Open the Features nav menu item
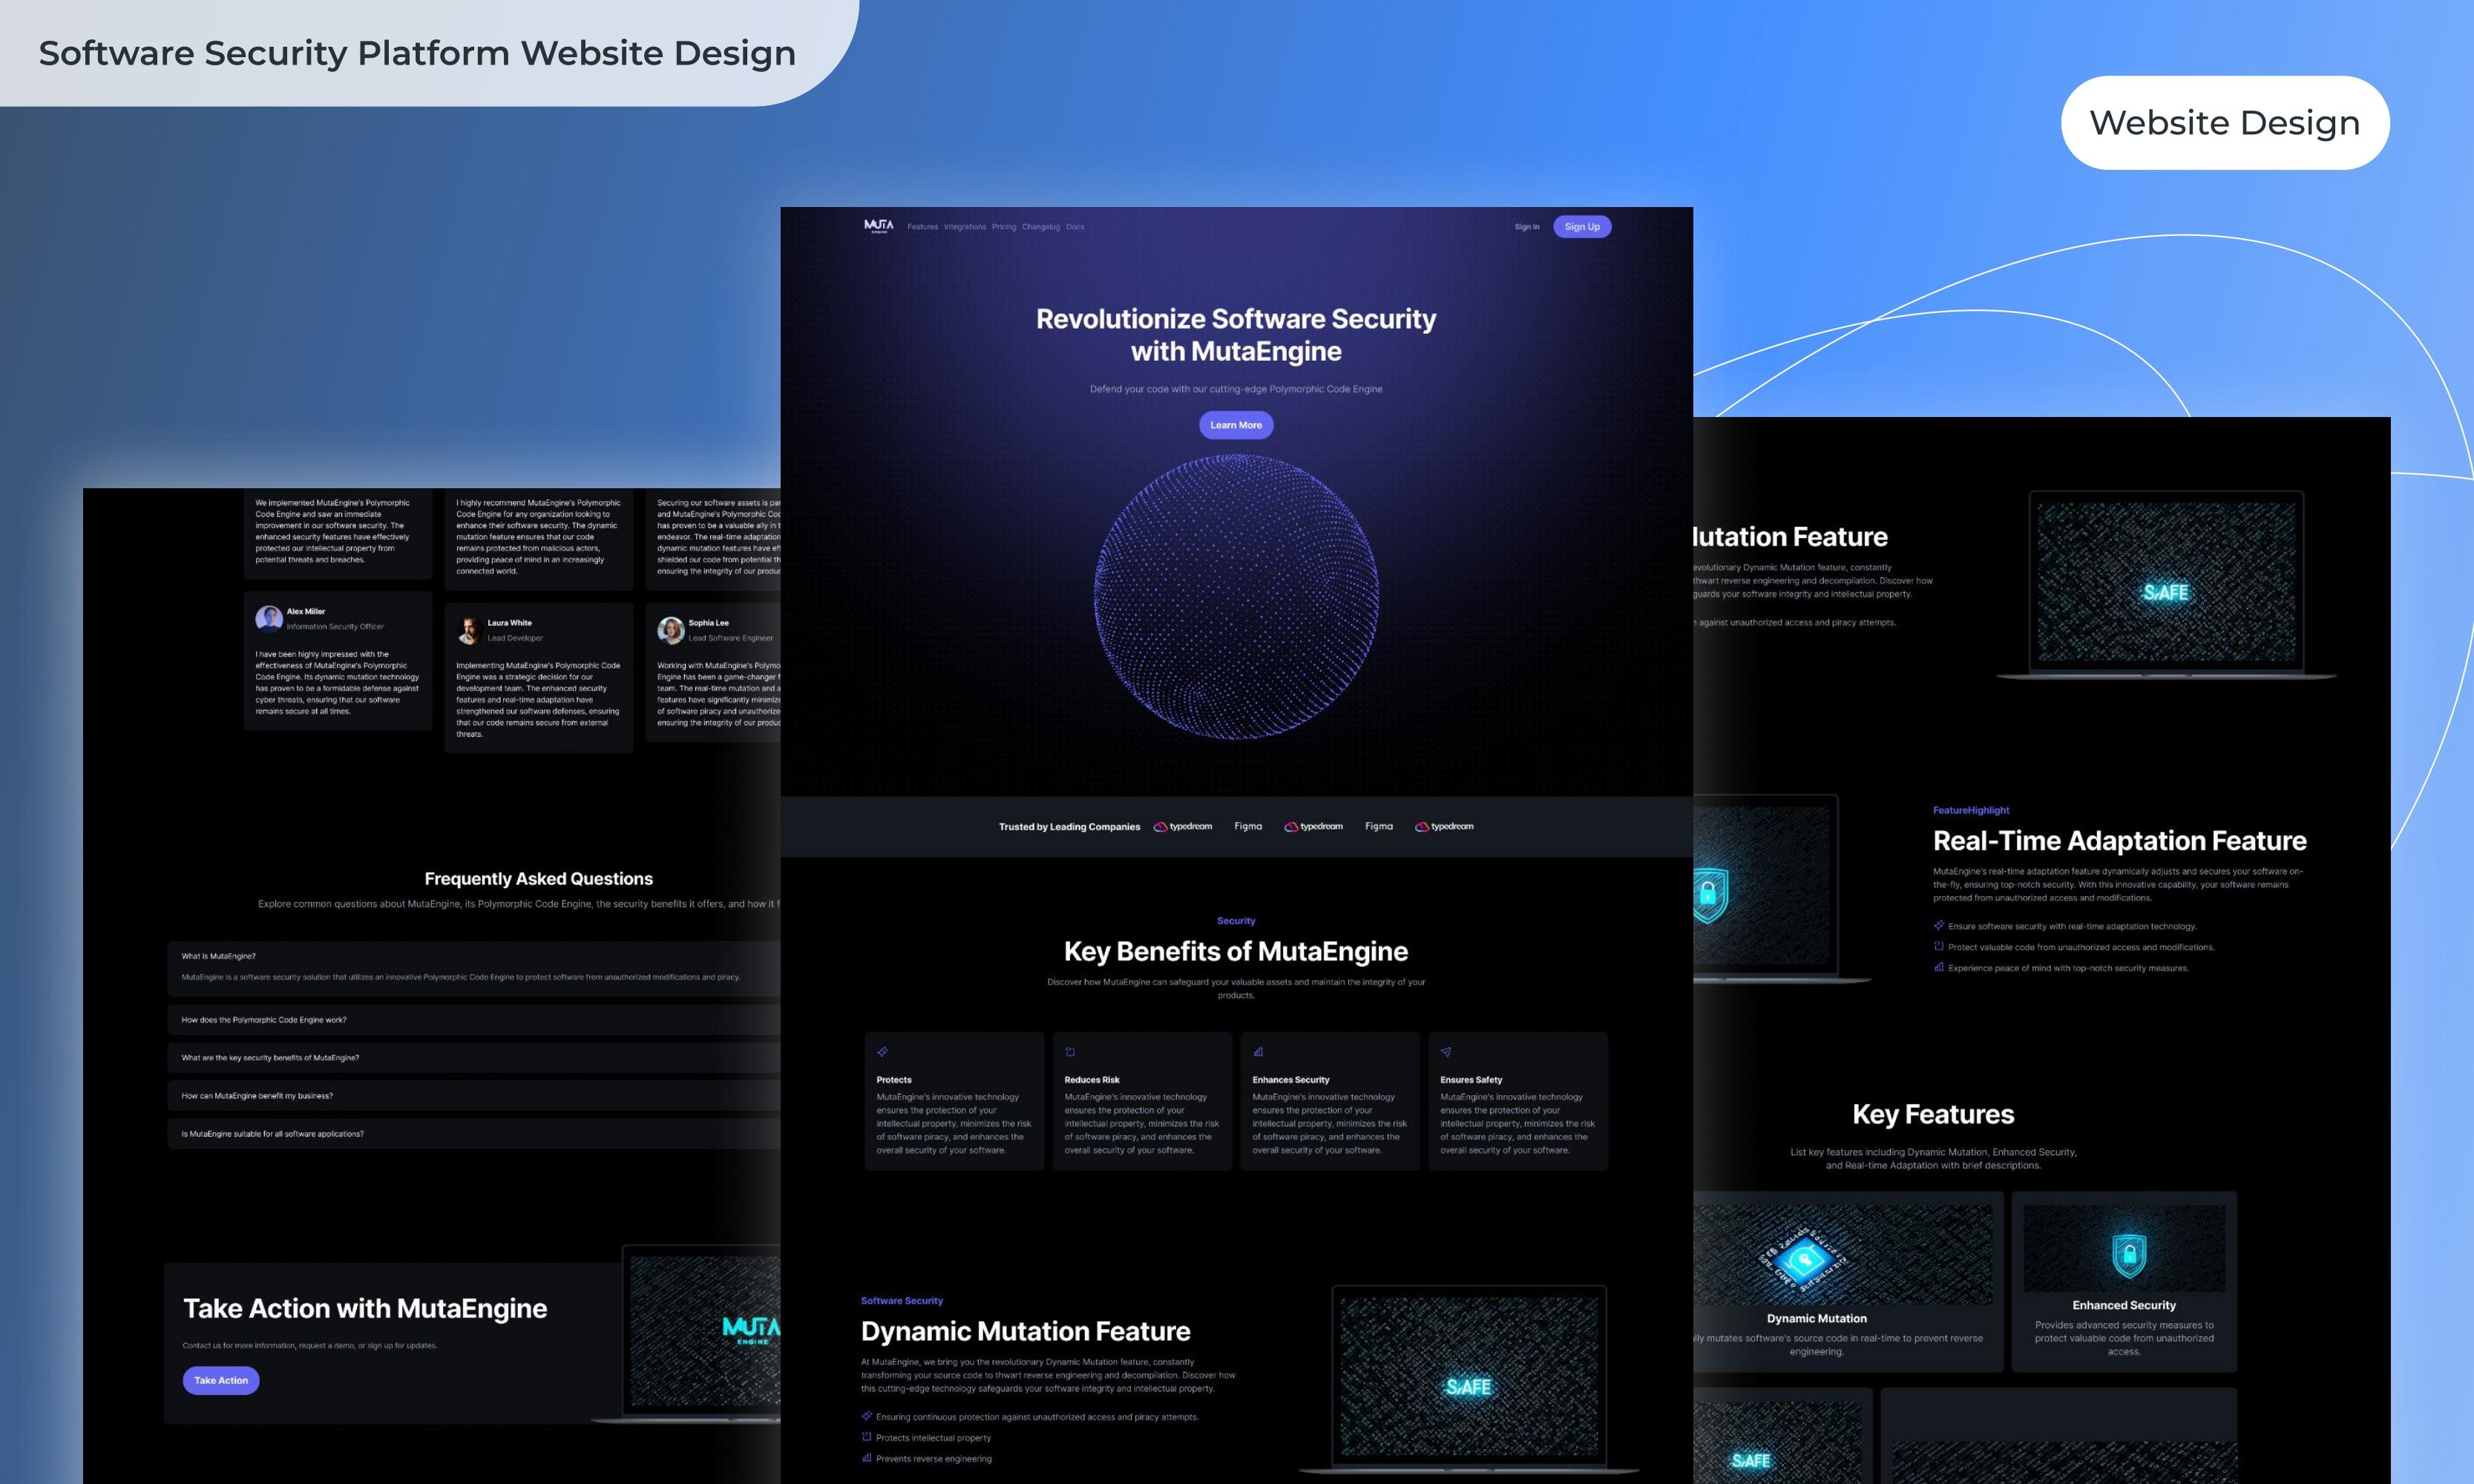Viewport: 2474px width, 1484px height. point(922,227)
